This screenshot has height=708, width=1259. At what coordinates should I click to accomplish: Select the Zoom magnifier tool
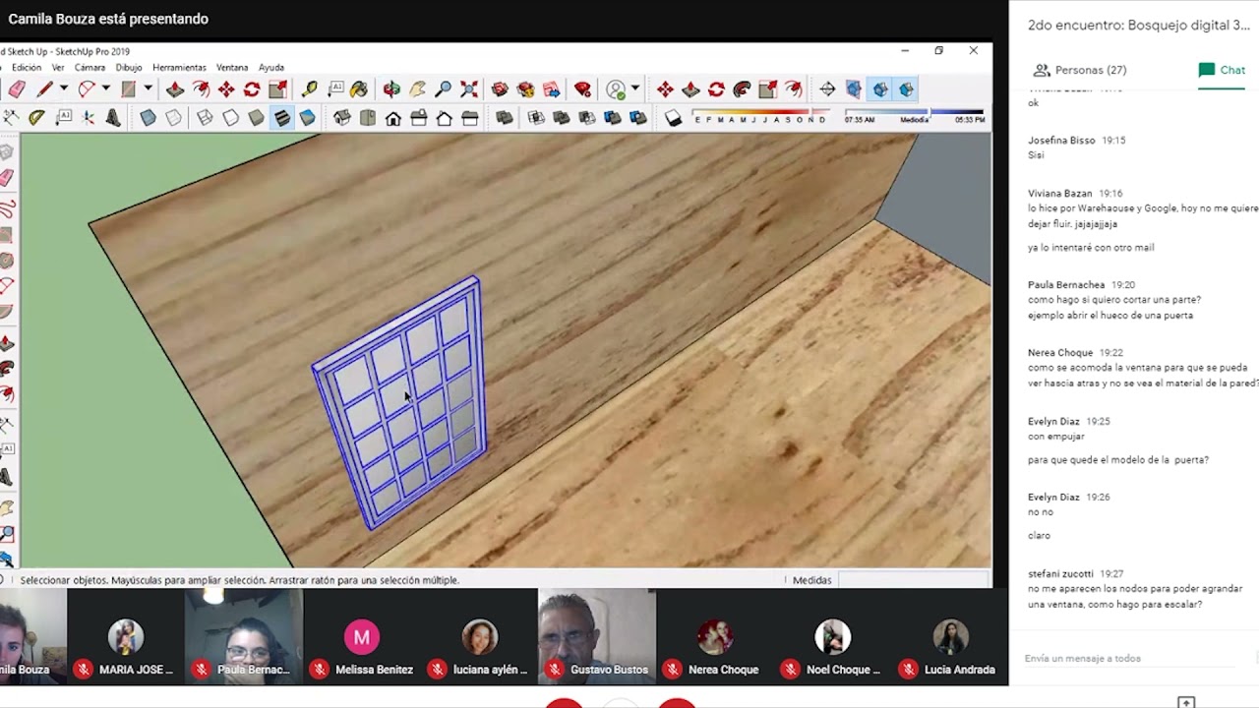[x=444, y=89]
